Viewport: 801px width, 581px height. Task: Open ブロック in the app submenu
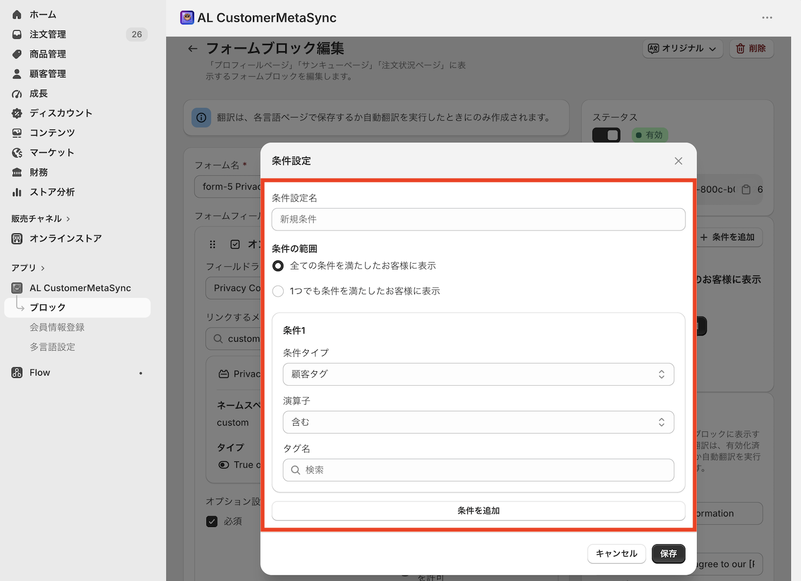click(77, 308)
